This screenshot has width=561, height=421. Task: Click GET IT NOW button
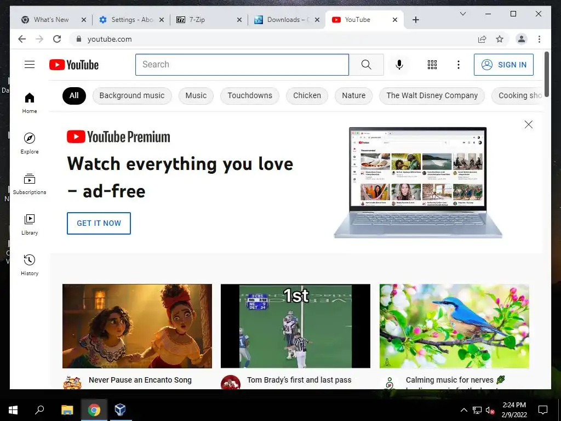[99, 223]
